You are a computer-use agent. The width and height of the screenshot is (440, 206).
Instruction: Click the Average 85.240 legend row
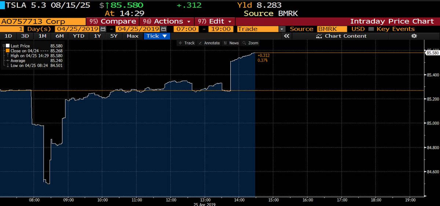[x=35, y=60]
